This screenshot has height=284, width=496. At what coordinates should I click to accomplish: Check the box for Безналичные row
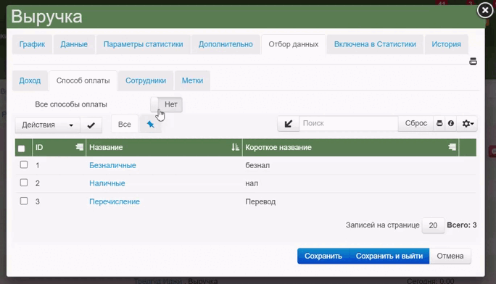[x=24, y=164]
